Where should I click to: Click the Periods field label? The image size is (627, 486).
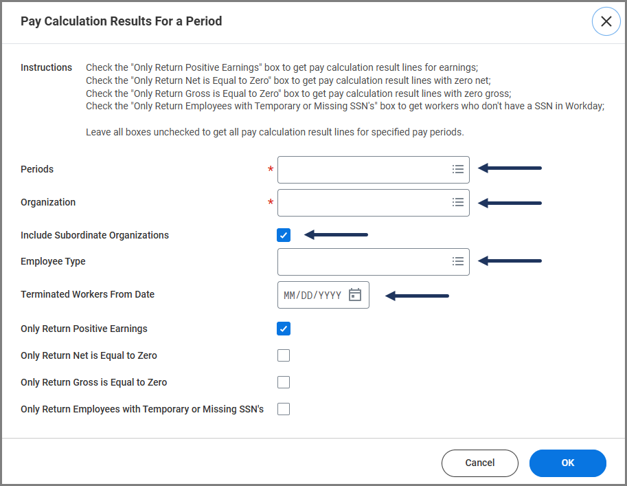click(37, 169)
